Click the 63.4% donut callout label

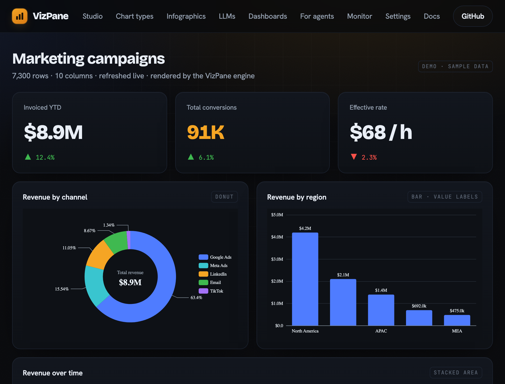[x=196, y=298]
